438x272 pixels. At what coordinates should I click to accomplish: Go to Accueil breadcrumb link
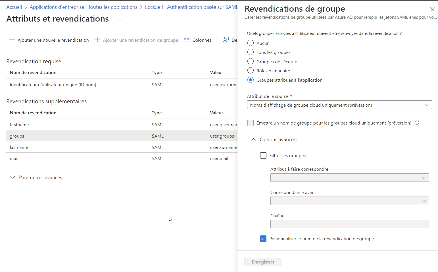14,7
